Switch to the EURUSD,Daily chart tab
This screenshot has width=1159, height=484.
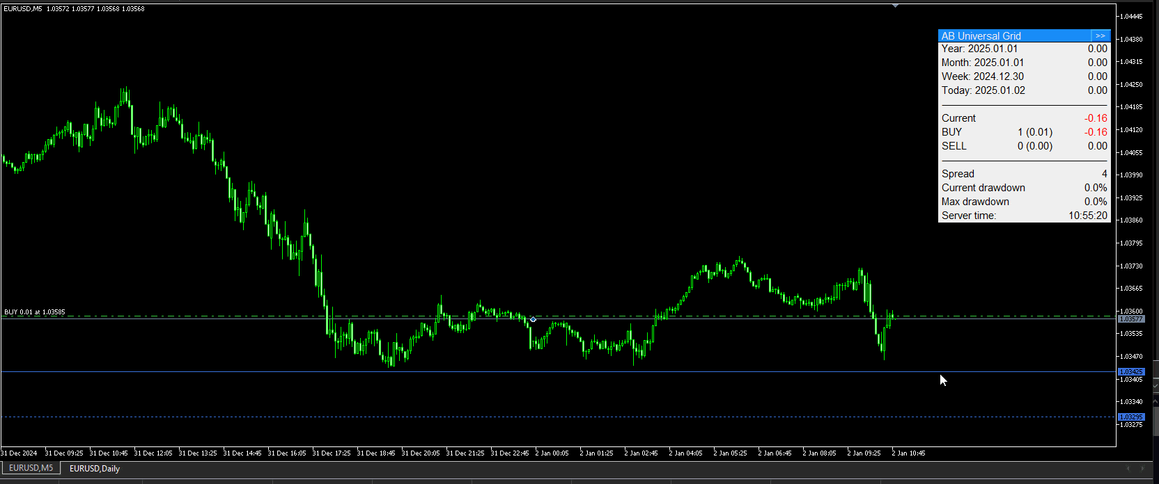(x=95, y=469)
